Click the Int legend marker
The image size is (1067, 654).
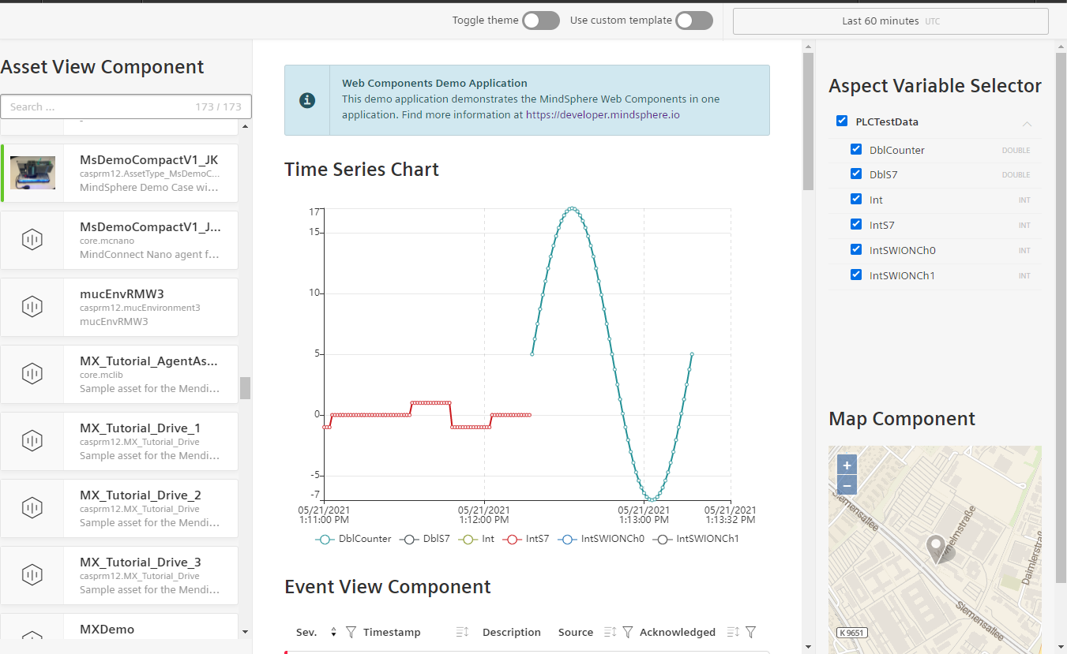pos(468,540)
